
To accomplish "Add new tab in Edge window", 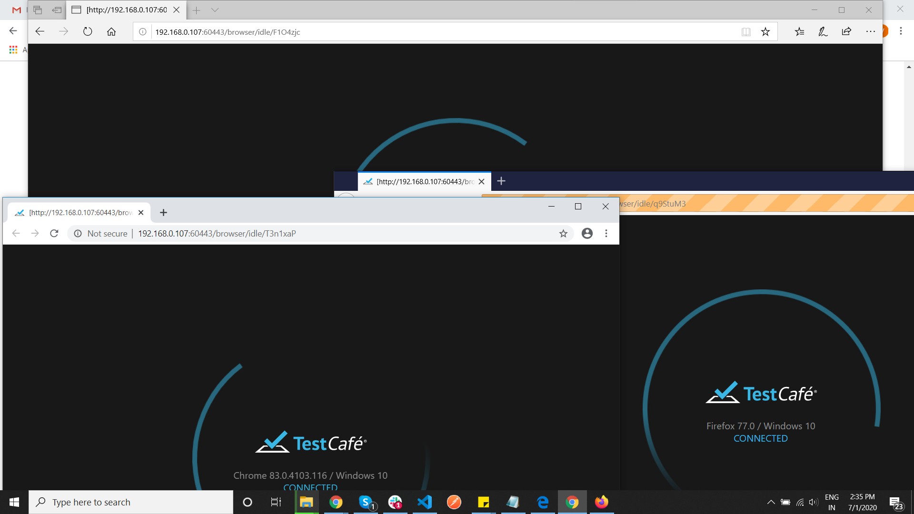I will click(196, 10).
